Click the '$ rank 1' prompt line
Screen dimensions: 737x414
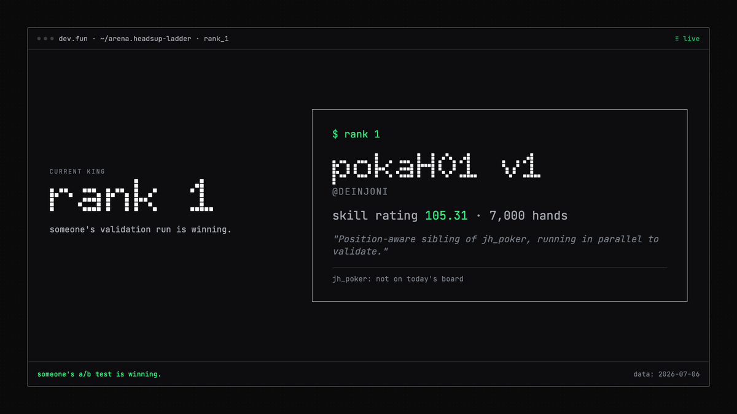click(x=356, y=134)
